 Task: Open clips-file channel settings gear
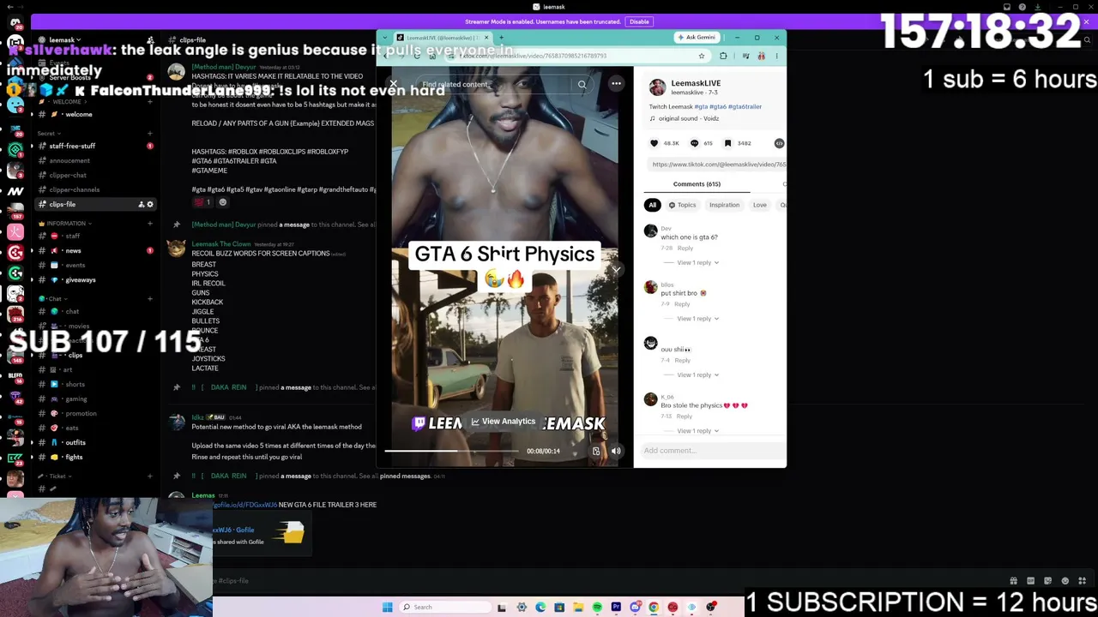tap(150, 205)
